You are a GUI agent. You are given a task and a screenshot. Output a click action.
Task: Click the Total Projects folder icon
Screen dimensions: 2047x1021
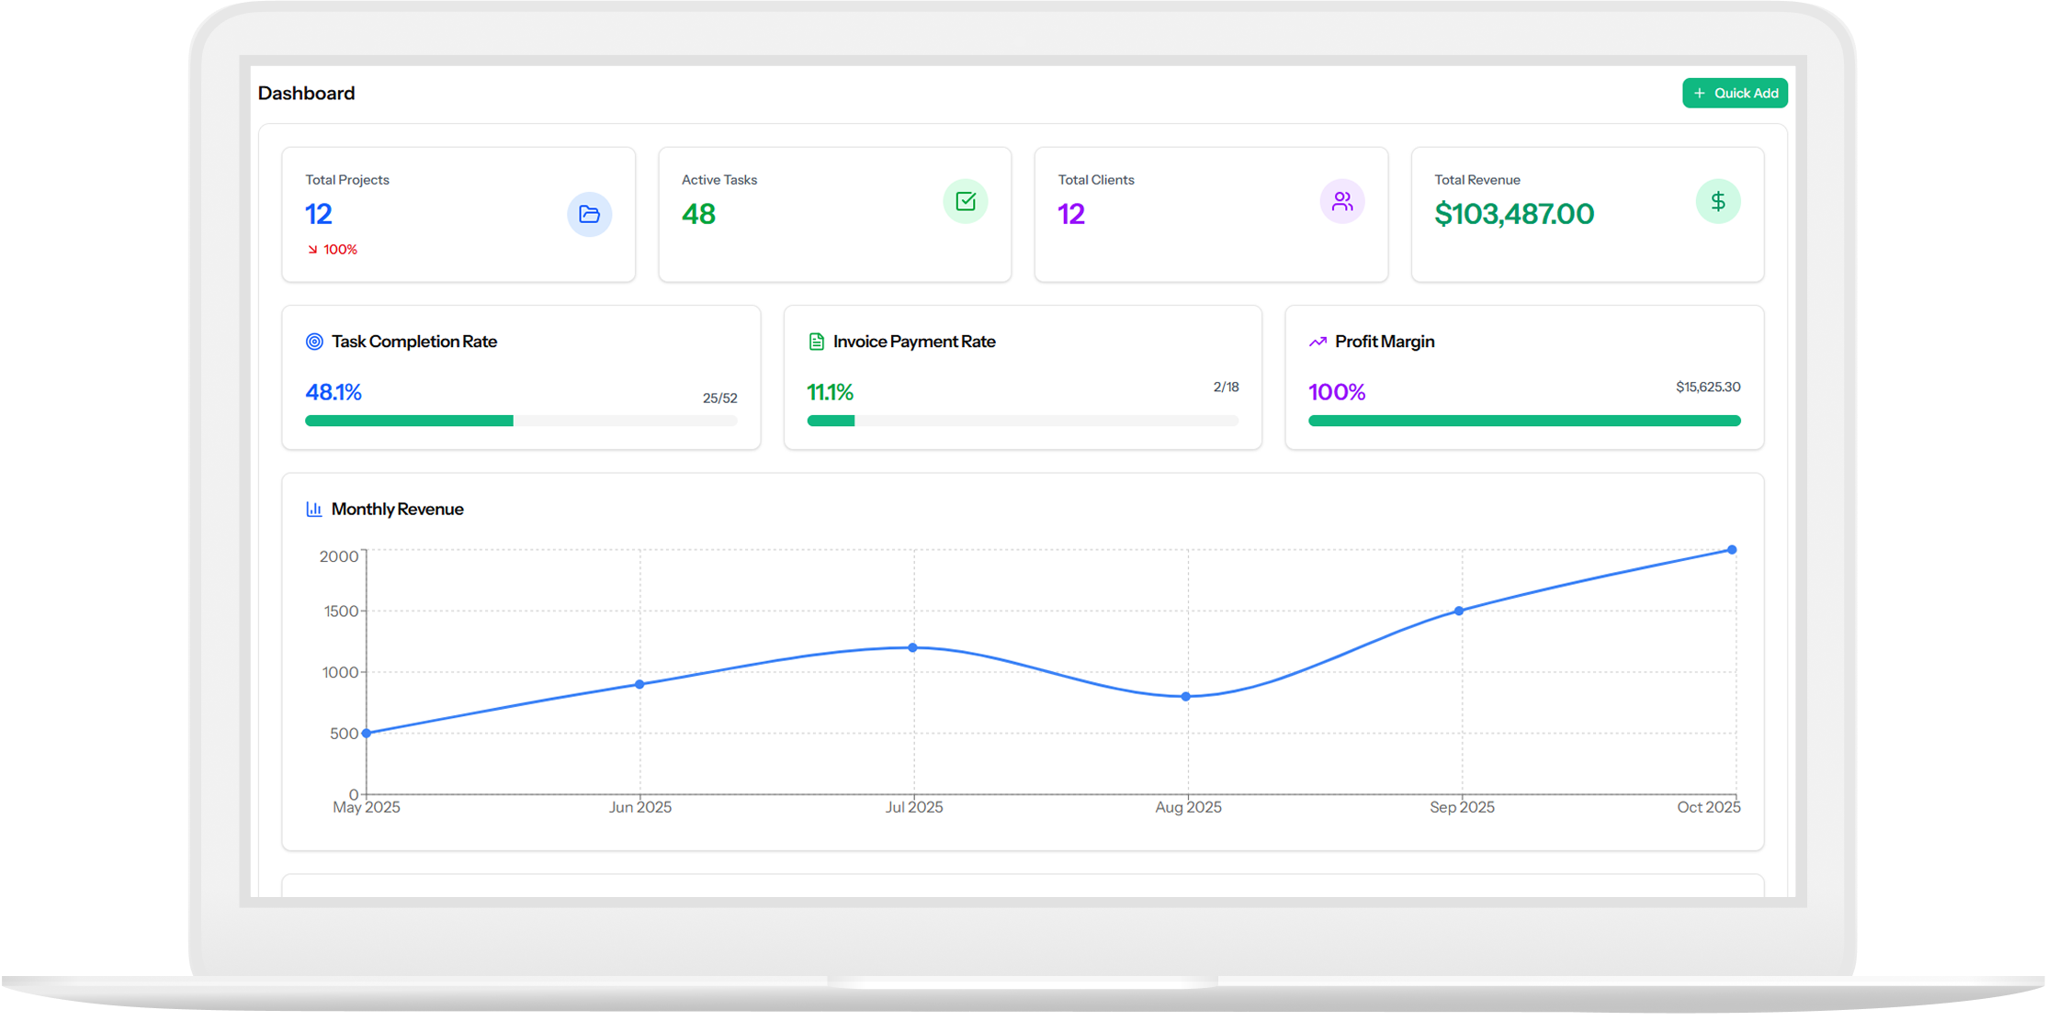pos(589,214)
